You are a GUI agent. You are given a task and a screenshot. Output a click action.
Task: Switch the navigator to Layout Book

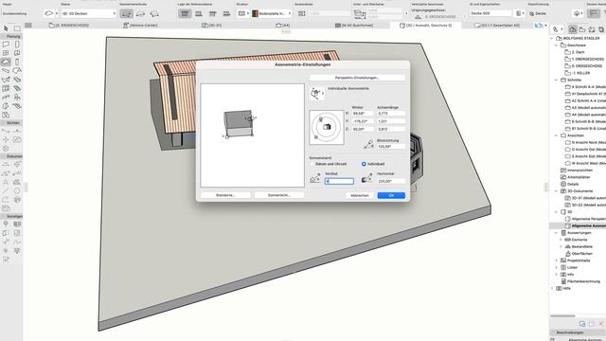[592, 29]
